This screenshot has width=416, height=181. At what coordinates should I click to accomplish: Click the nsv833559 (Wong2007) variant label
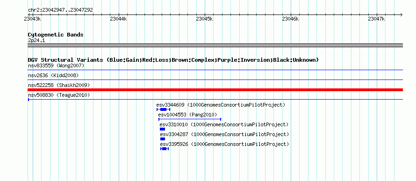point(56,65)
